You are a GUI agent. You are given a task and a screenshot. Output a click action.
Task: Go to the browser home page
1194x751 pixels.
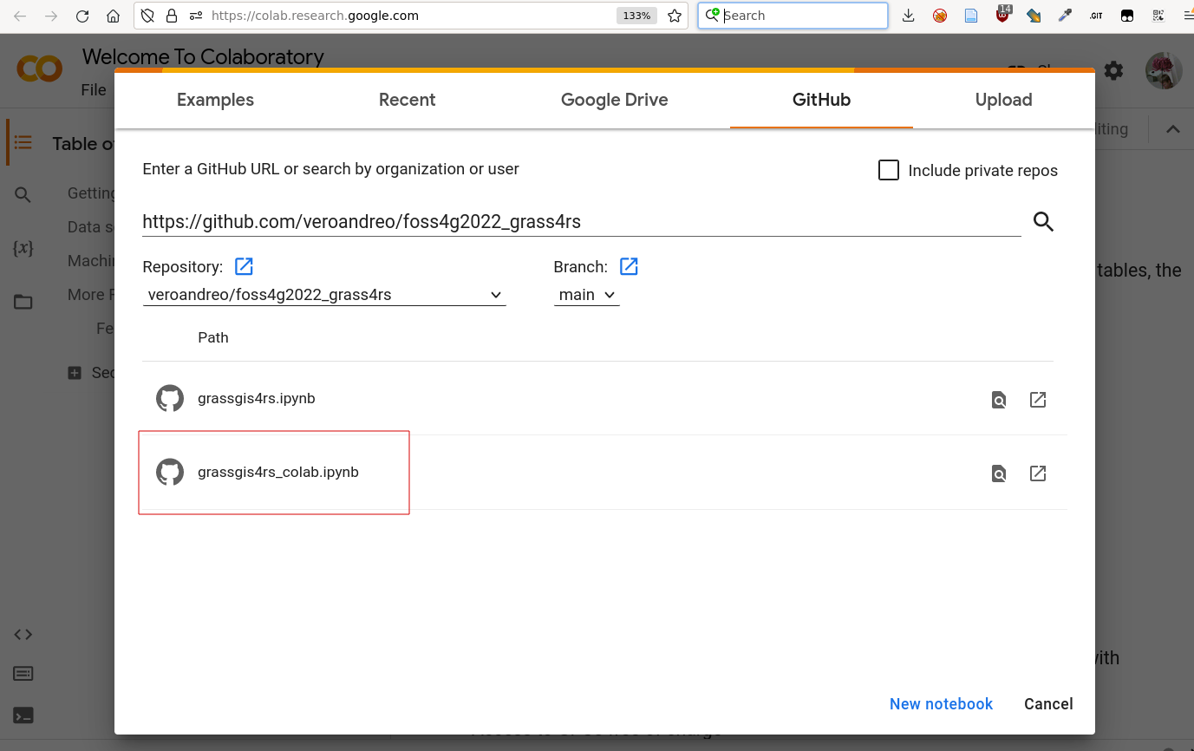113,16
